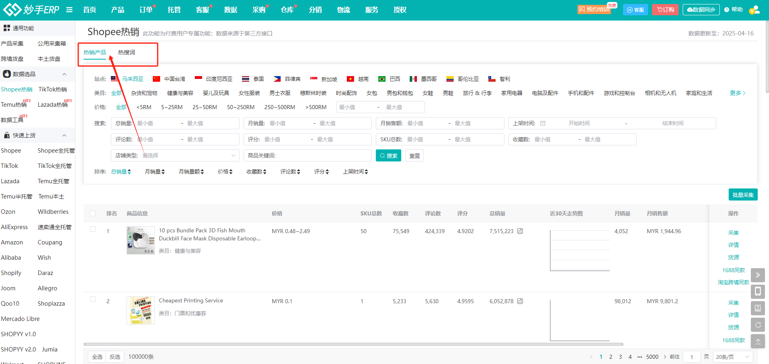
Task: Toggle the select-all header checkbox
Action: point(93,213)
